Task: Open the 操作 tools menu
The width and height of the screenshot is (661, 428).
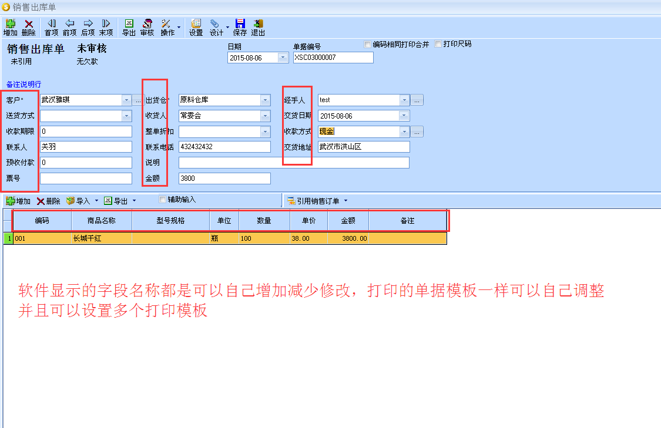Action: (167, 28)
